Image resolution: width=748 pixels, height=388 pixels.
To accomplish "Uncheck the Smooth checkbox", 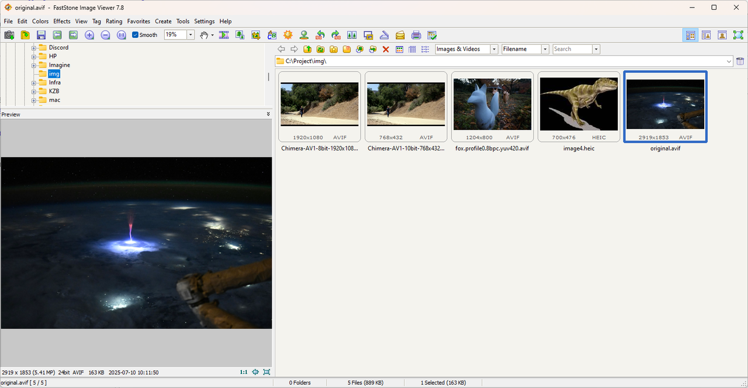I will coord(136,35).
